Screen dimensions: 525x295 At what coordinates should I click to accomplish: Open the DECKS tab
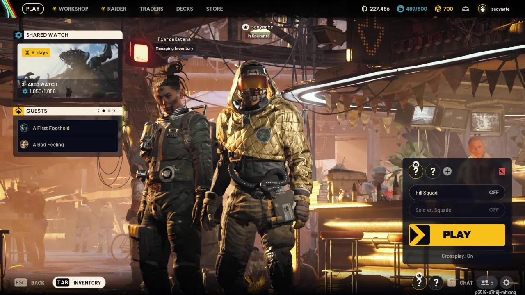(x=185, y=9)
